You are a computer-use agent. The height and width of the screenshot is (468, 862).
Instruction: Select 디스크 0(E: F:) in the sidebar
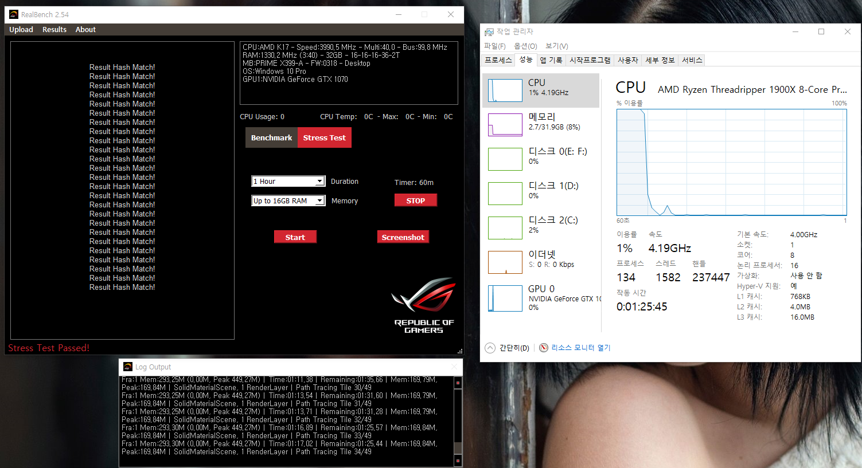click(x=541, y=159)
